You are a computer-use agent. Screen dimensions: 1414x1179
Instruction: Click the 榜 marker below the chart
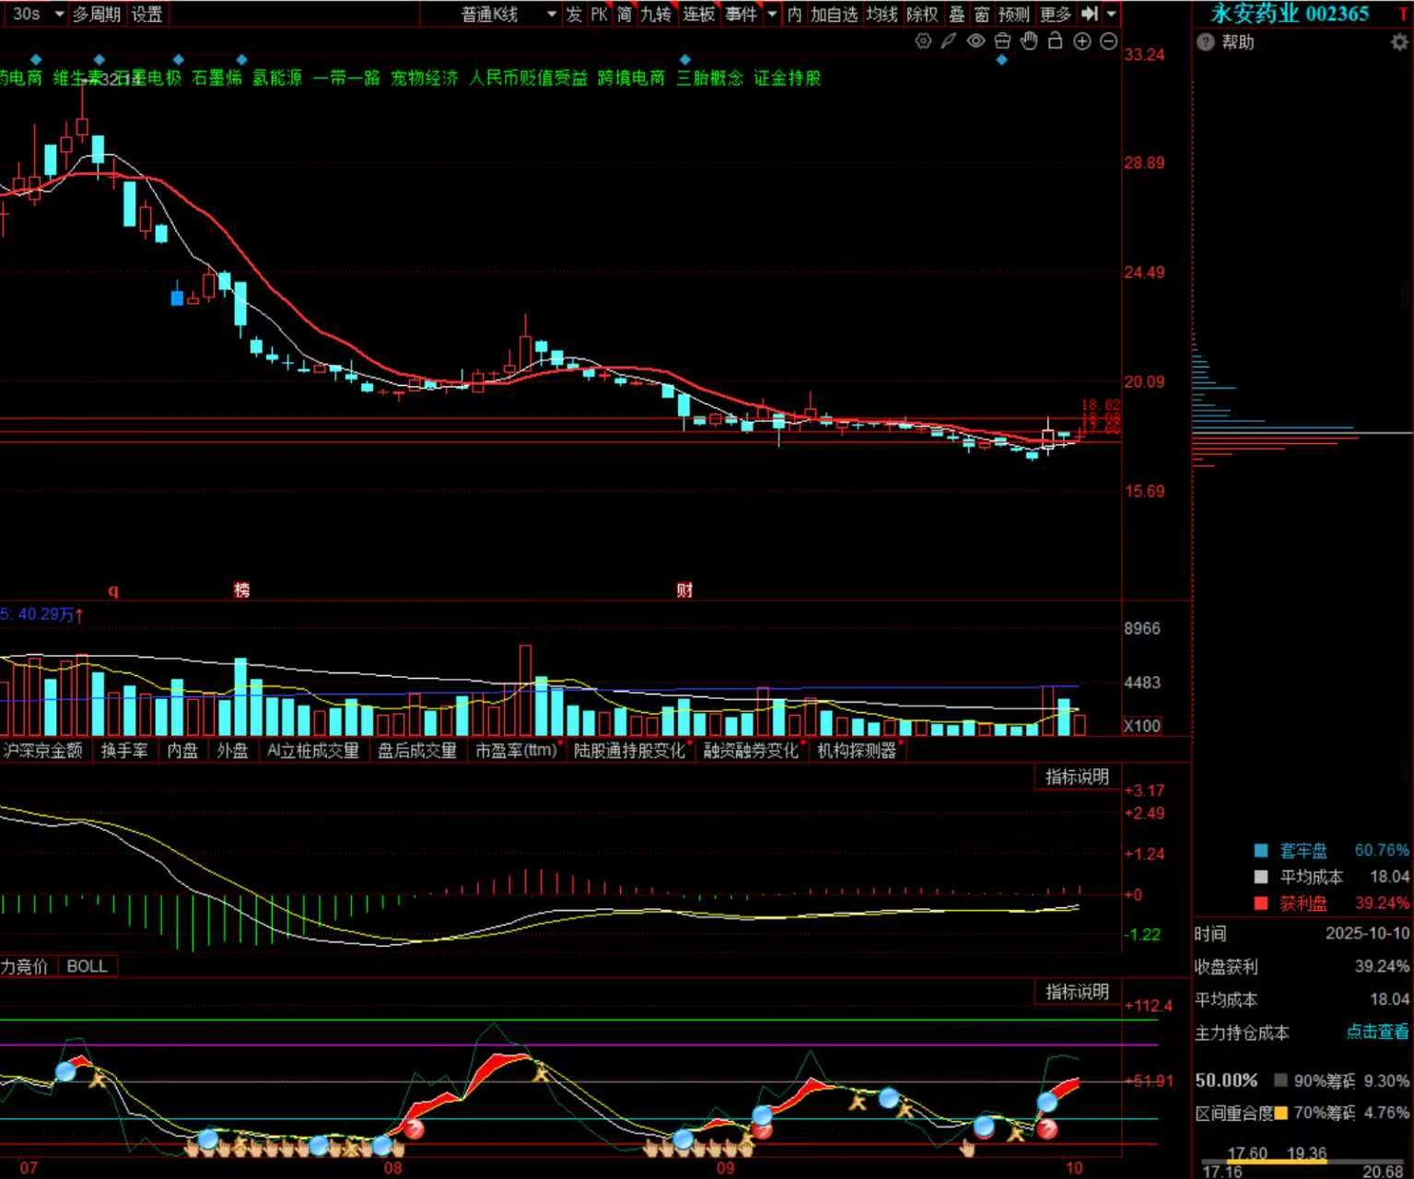tap(242, 589)
